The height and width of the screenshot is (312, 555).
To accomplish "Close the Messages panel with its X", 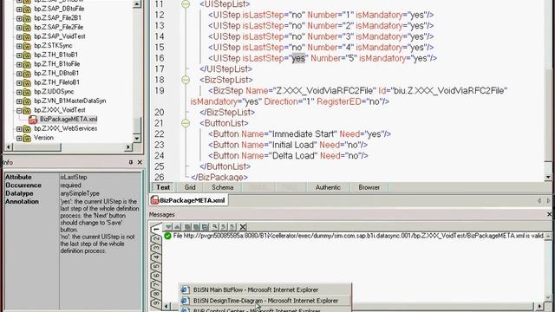I will click(x=549, y=214).
